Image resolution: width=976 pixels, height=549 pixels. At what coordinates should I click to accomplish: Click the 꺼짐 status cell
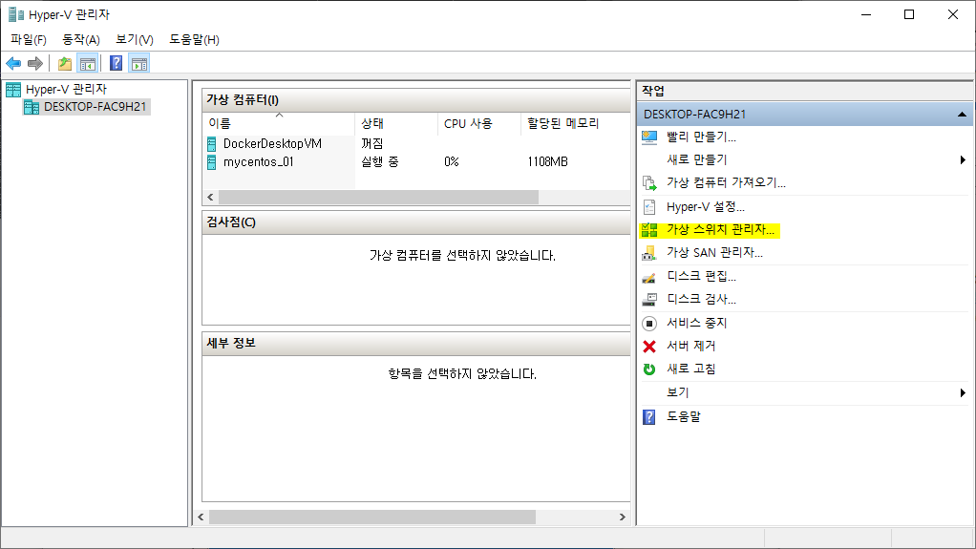coord(372,144)
